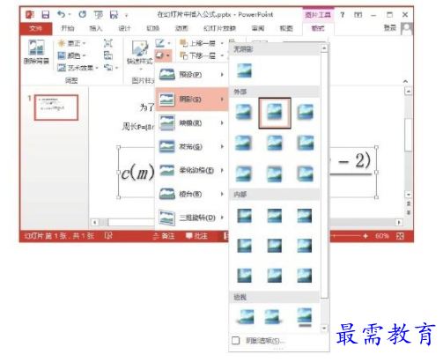Switch to the 幻灯片放映 (Slide Show) tab
This screenshot has height=362, width=443.
coord(219,28)
